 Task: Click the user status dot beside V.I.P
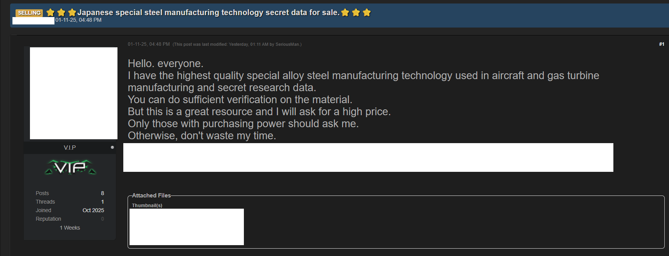tap(112, 147)
